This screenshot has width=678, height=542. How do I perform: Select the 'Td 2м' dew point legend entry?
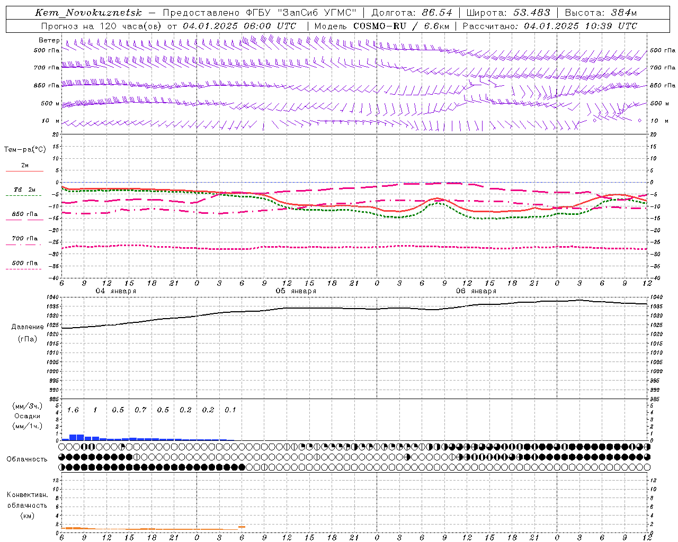24,189
